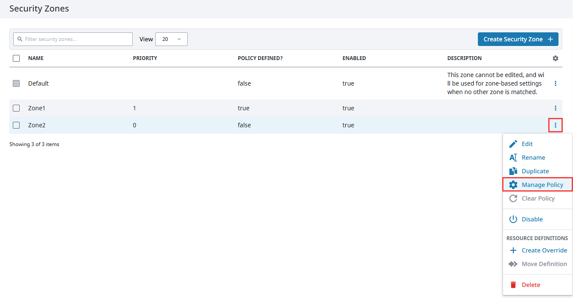The image size is (573, 298).
Task: Click the Disable power icon
Action: point(513,219)
